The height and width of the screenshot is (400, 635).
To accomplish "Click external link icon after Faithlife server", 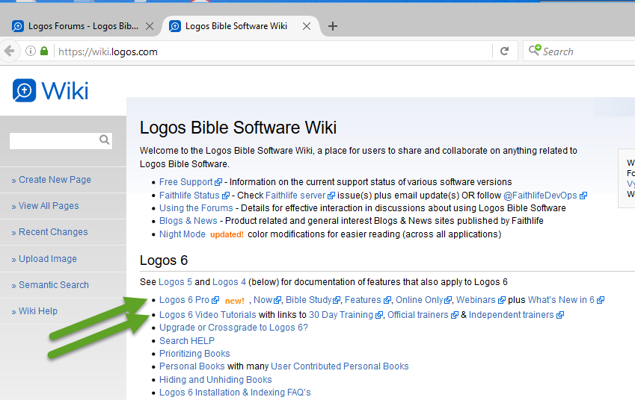I will coord(331,196).
